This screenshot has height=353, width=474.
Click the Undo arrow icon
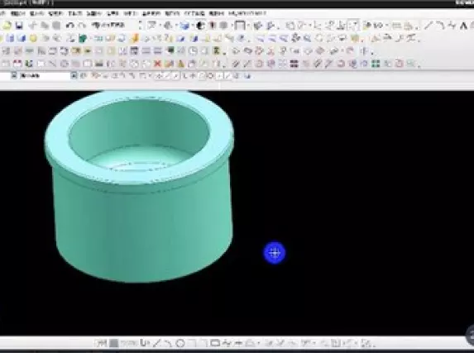pos(69,26)
